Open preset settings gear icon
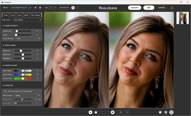Viewport: 191px width, 116px height. [x=40, y=8]
